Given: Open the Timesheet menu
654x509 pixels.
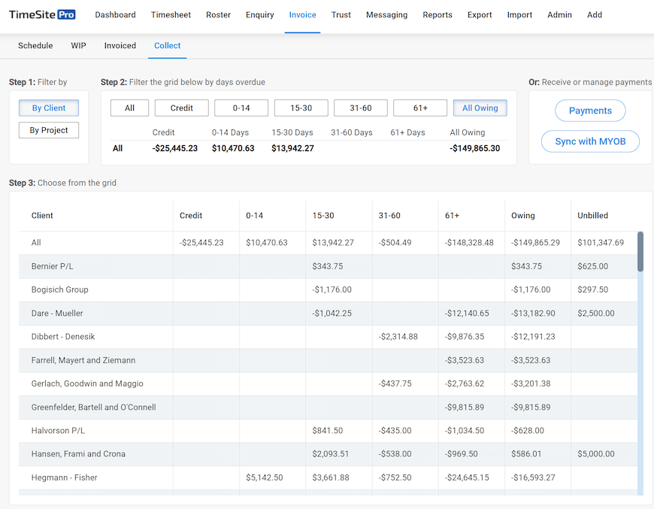Looking at the screenshot, I should pyautogui.click(x=171, y=15).
